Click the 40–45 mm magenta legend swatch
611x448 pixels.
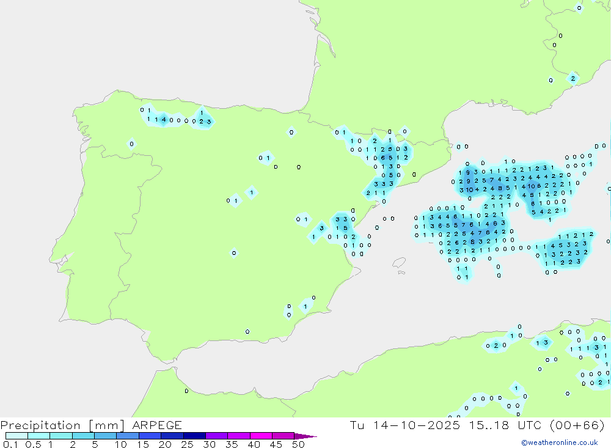pyautogui.click(x=261, y=436)
